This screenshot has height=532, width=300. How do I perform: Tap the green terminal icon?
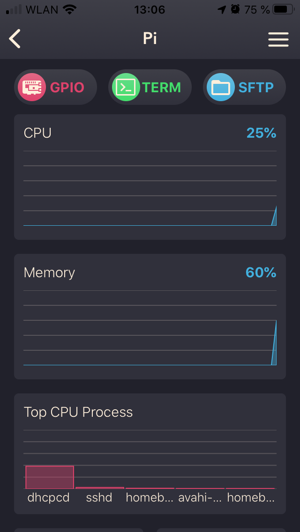tap(126, 87)
